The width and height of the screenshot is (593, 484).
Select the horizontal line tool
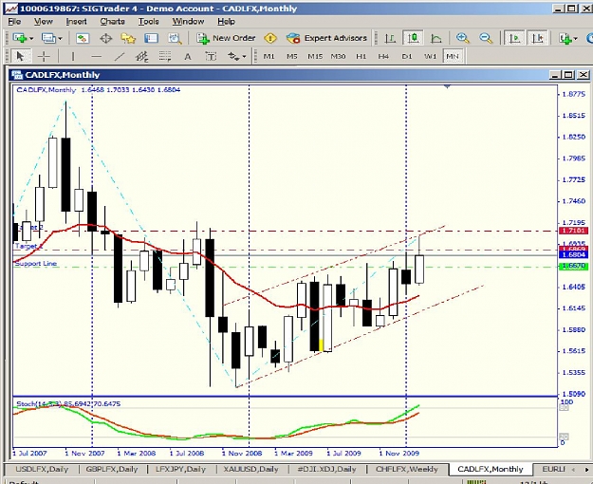(97, 57)
